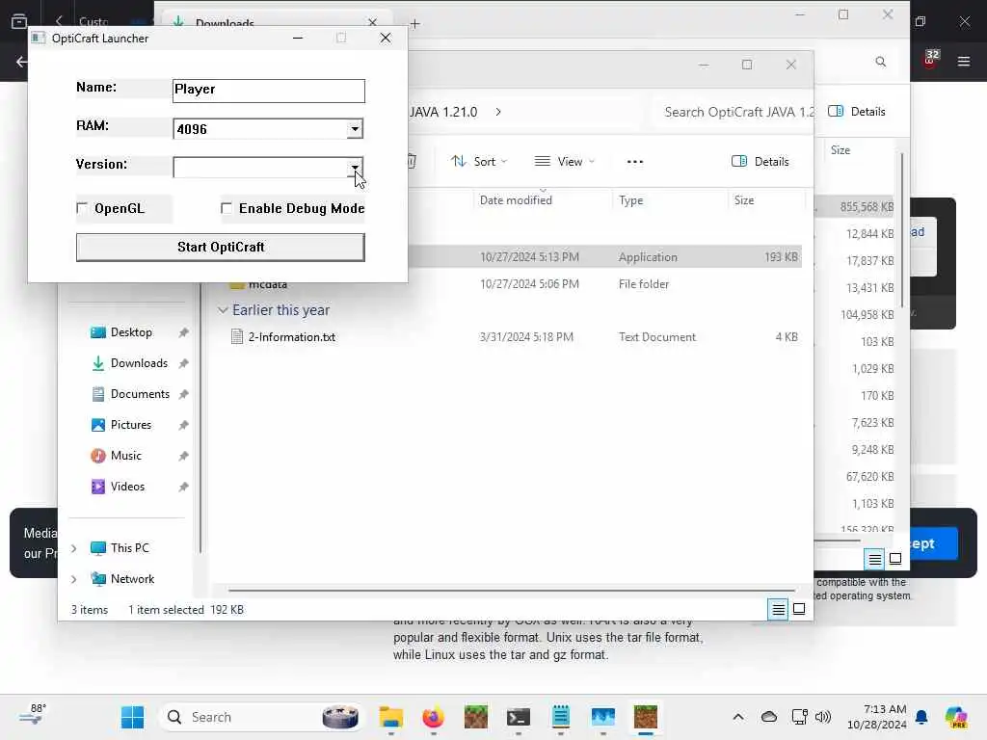
Task: Click the browser search magnifier icon
Action: point(881,62)
